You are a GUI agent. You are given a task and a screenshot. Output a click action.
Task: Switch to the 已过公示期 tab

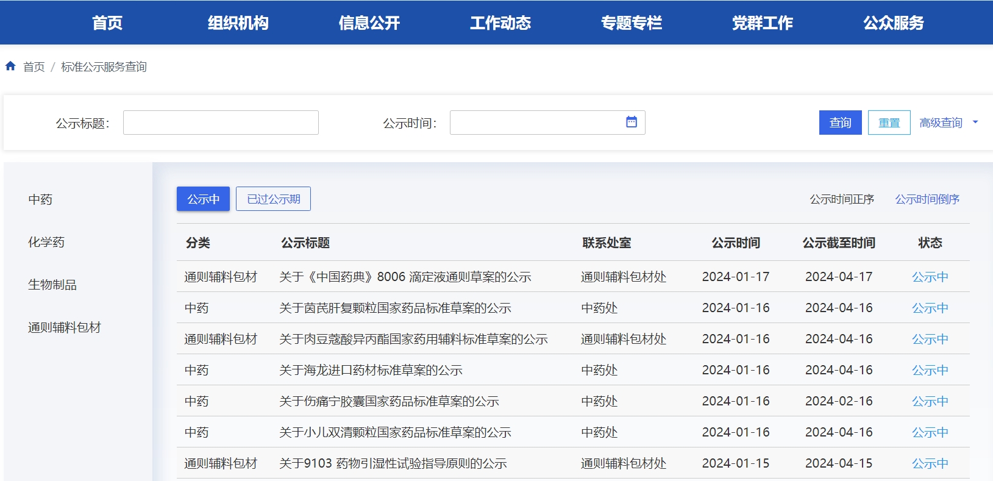click(273, 199)
